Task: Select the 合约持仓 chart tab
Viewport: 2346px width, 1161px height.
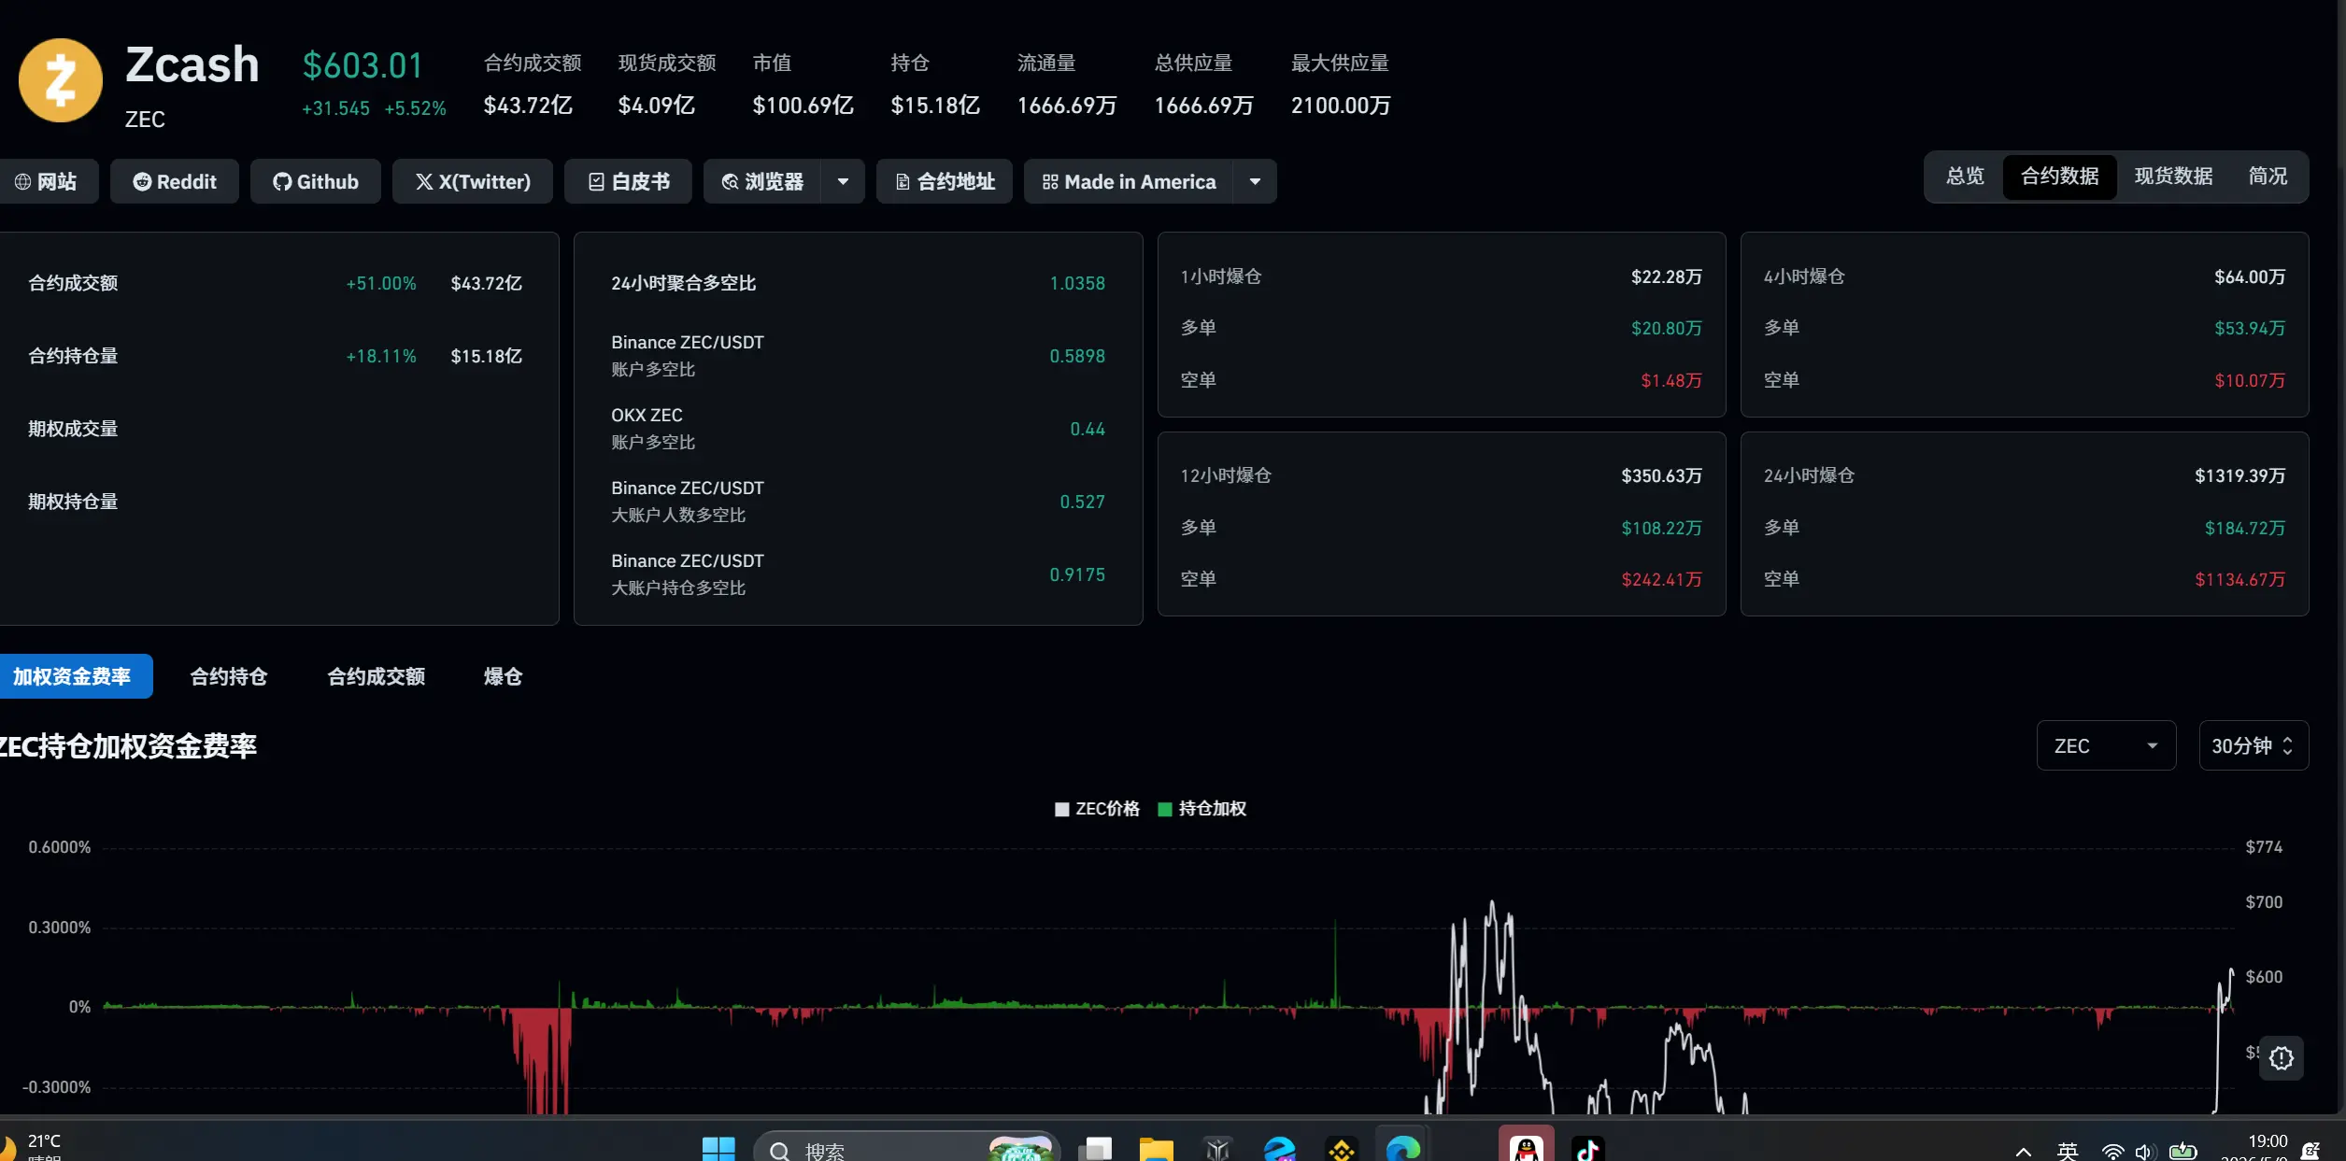Action: tap(229, 676)
